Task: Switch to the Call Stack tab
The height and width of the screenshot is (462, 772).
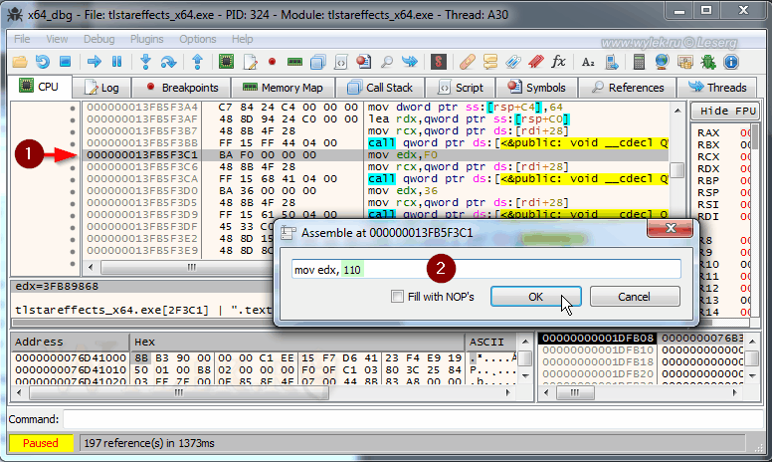Action: click(380, 88)
